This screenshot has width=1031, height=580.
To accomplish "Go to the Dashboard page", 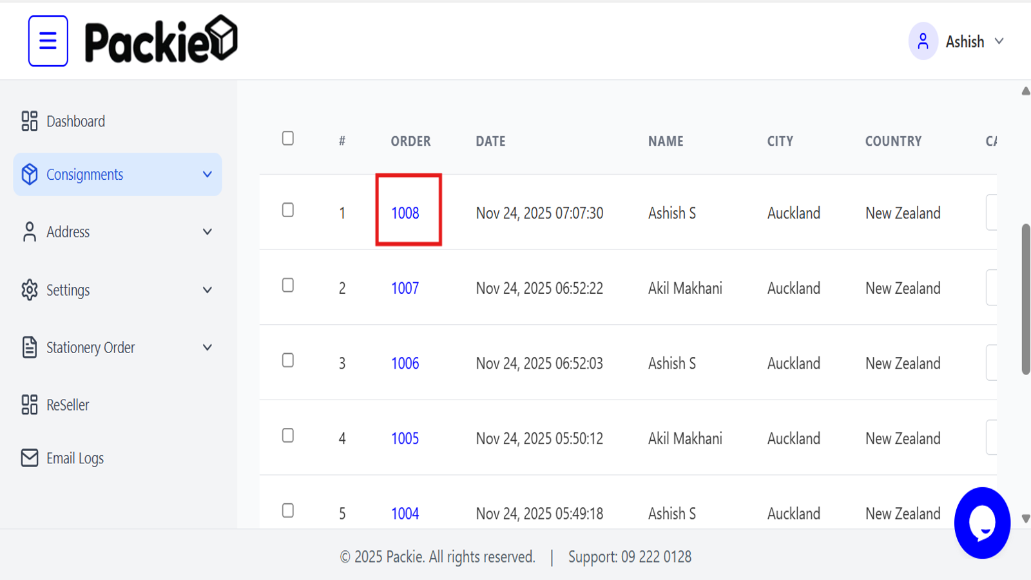I will 75,121.
